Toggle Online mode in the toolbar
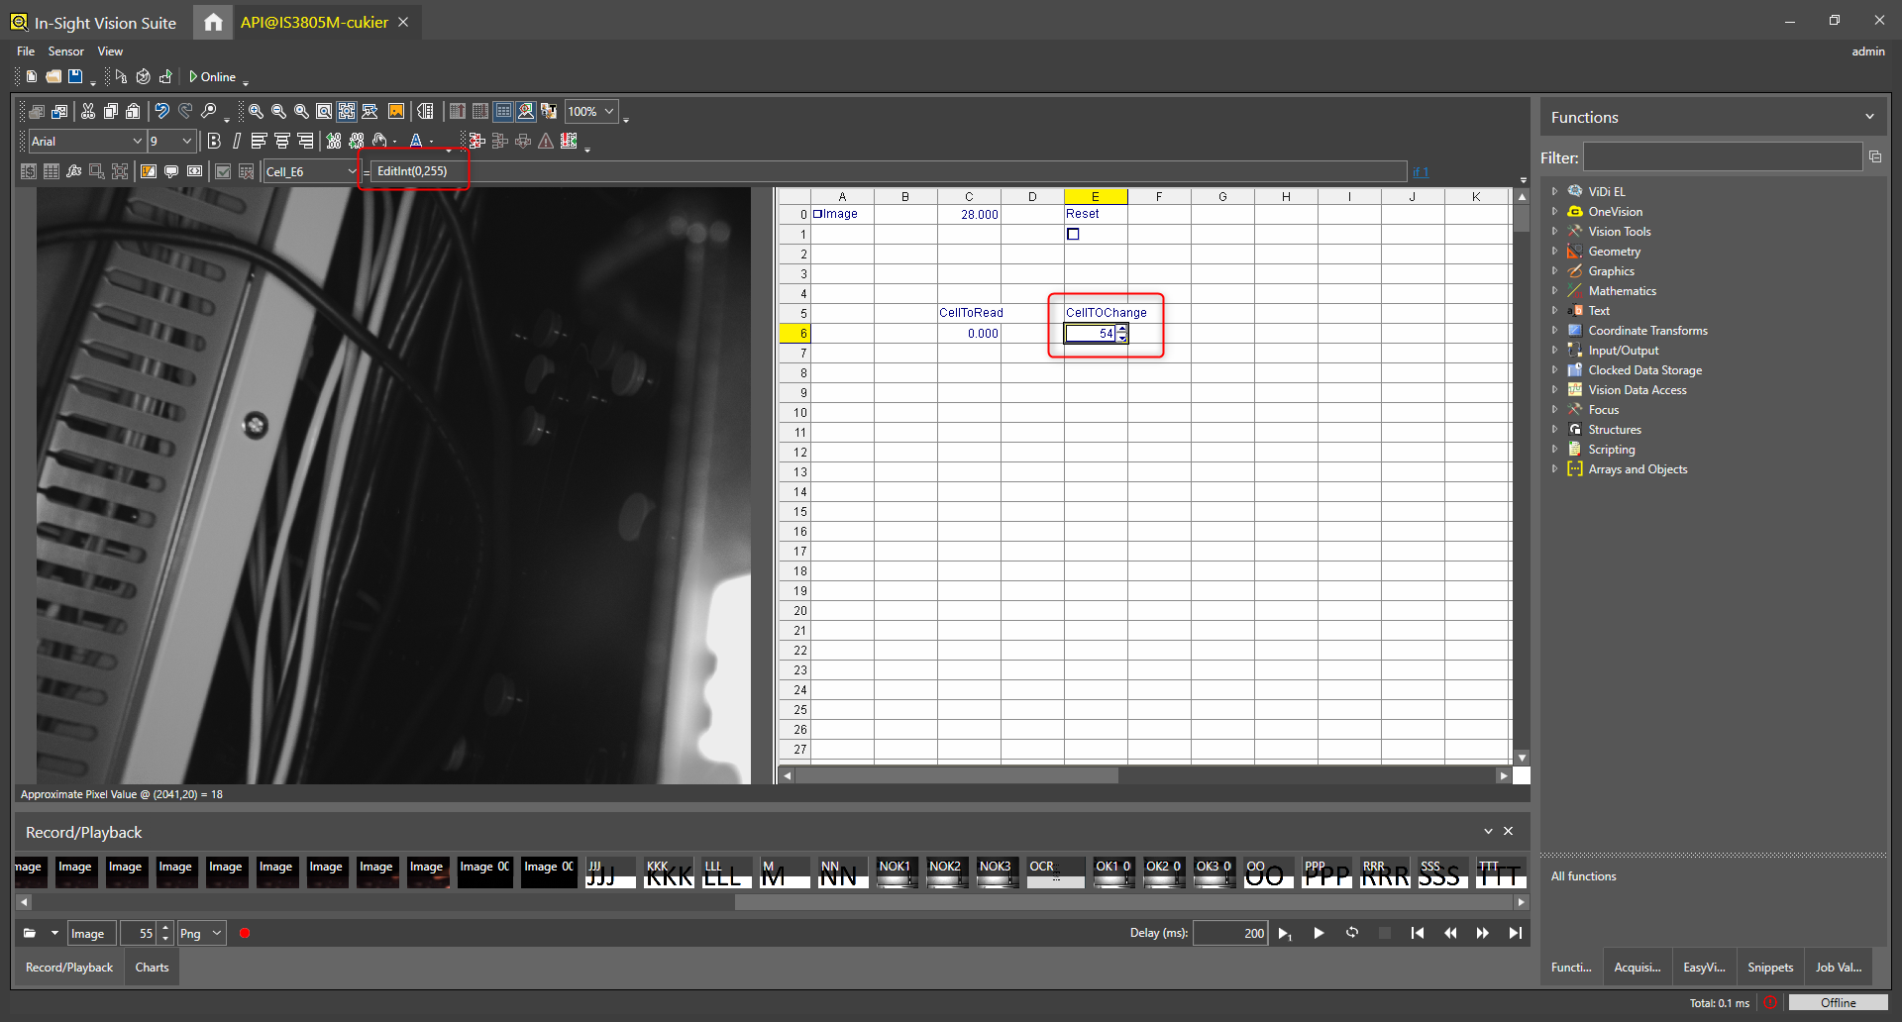 [x=211, y=76]
